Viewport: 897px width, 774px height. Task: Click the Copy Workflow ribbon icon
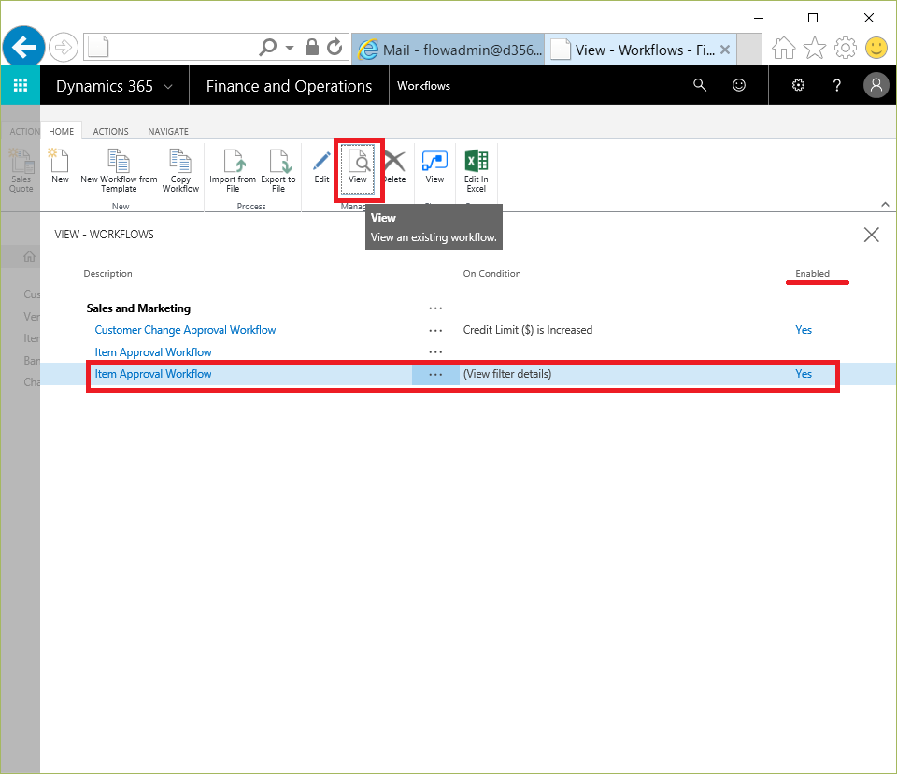pyautogui.click(x=180, y=168)
